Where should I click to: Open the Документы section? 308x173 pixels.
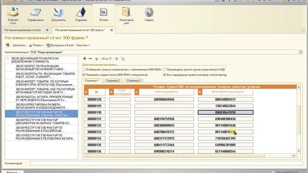click(59, 14)
